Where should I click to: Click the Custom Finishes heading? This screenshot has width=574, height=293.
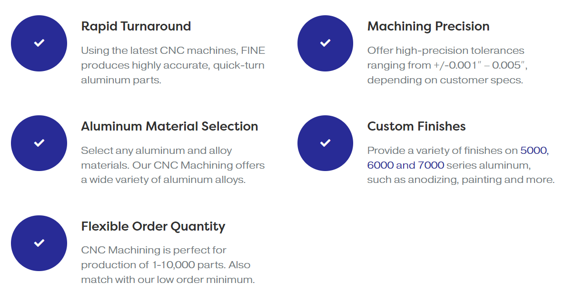[x=416, y=126]
